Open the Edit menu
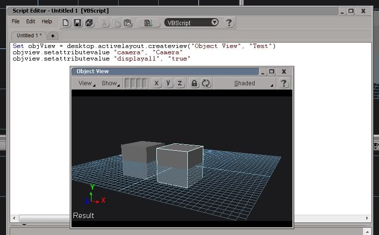379x235 pixels. [30, 21]
